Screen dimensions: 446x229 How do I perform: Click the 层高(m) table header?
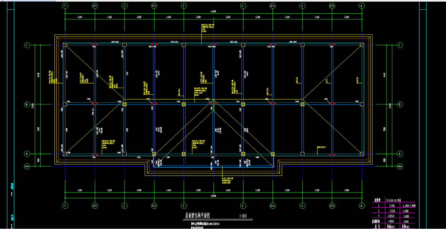[405, 227]
